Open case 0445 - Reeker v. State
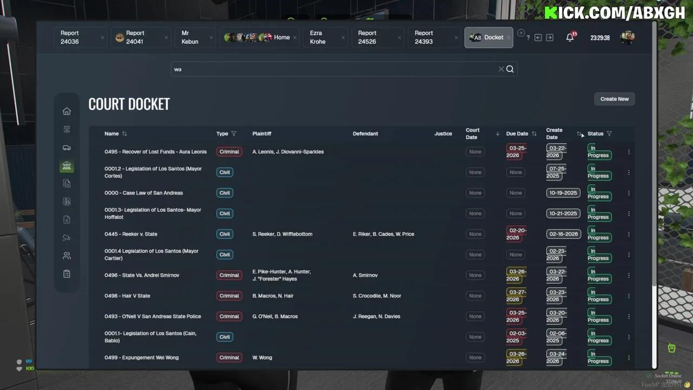This screenshot has height=390, width=693. [x=131, y=235]
